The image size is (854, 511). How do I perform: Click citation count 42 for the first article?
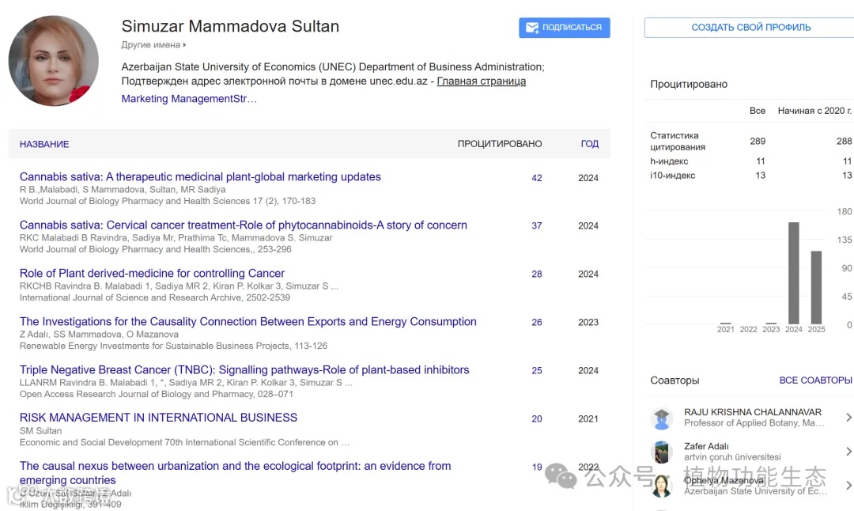pos(537,178)
